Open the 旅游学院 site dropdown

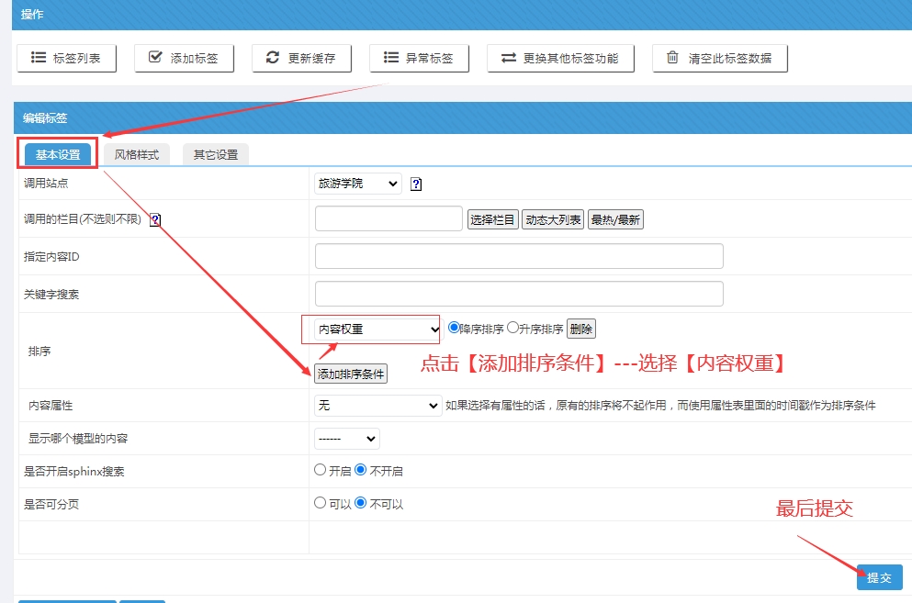coord(357,184)
